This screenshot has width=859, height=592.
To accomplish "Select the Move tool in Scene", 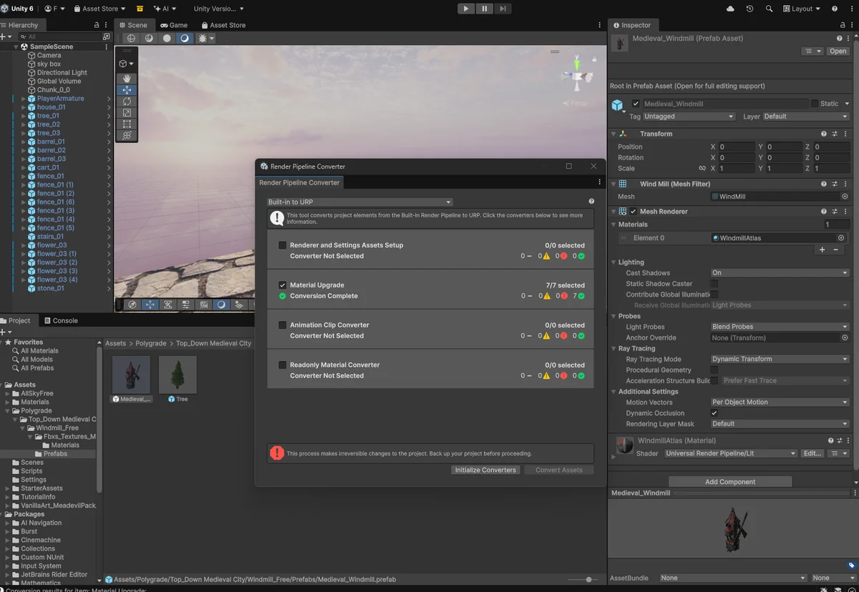I will pyautogui.click(x=127, y=90).
